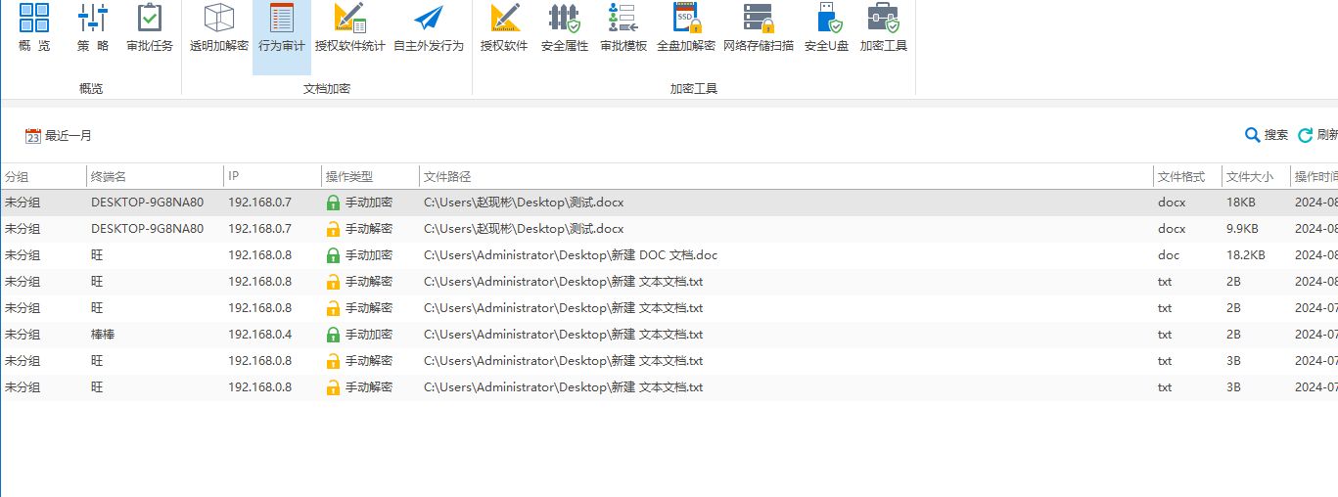Select 手动加密 text in the 棒棒 row
This screenshot has height=497, width=1338.
[369, 335]
